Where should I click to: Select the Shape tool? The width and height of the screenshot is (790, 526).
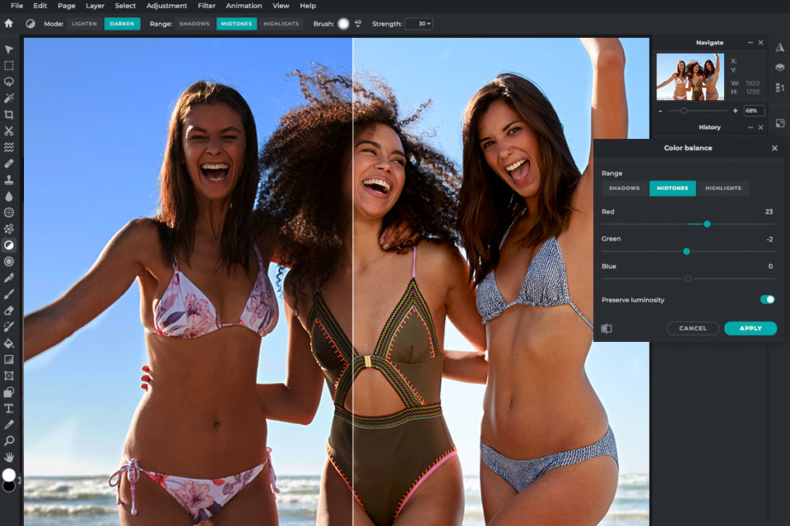coord(8,392)
